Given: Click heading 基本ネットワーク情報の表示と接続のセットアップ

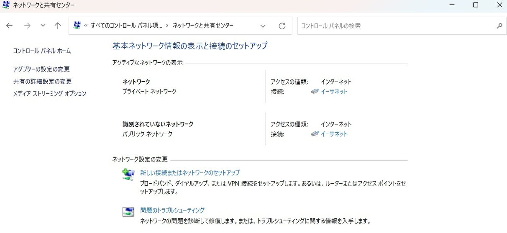Looking at the screenshot, I should pyautogui.click(x=190, y=46).
